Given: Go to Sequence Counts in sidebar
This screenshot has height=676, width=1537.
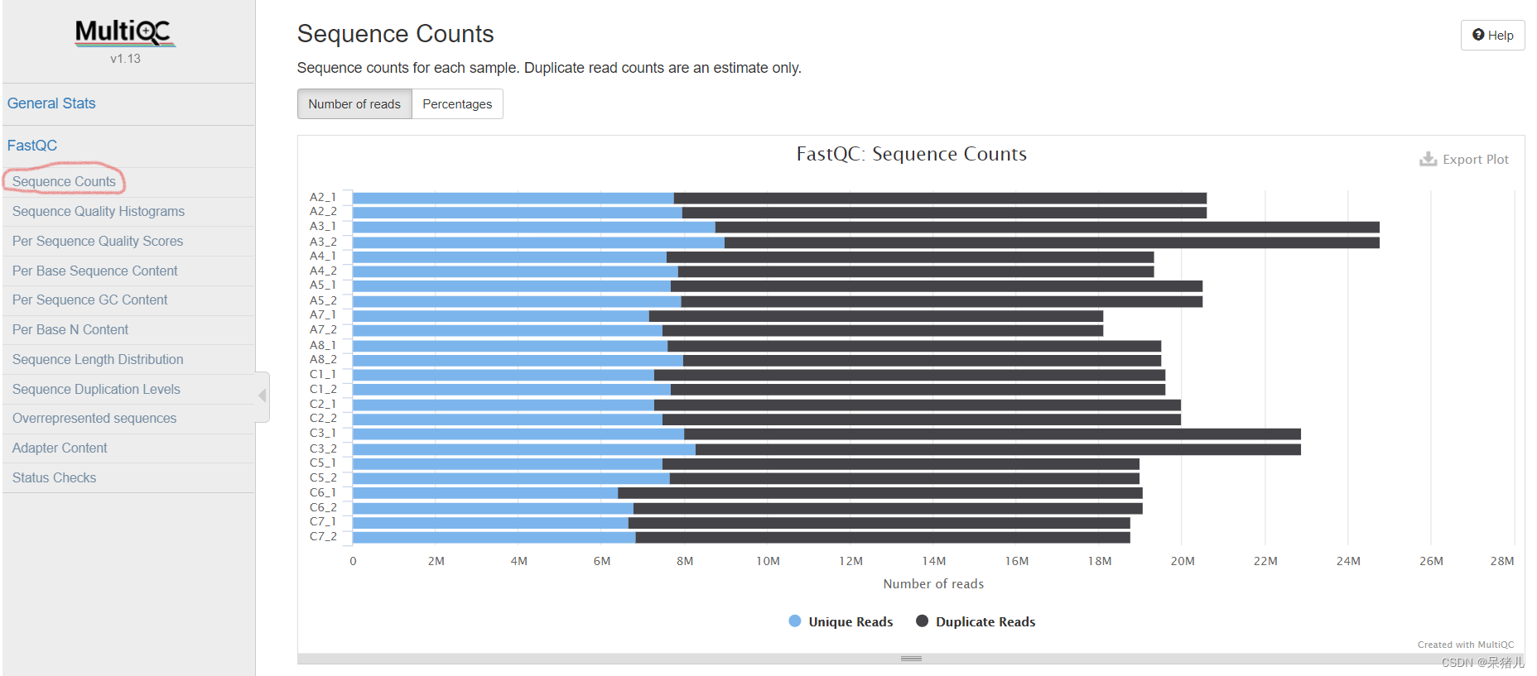Looking at the screenshot, I should click(64, 181).
